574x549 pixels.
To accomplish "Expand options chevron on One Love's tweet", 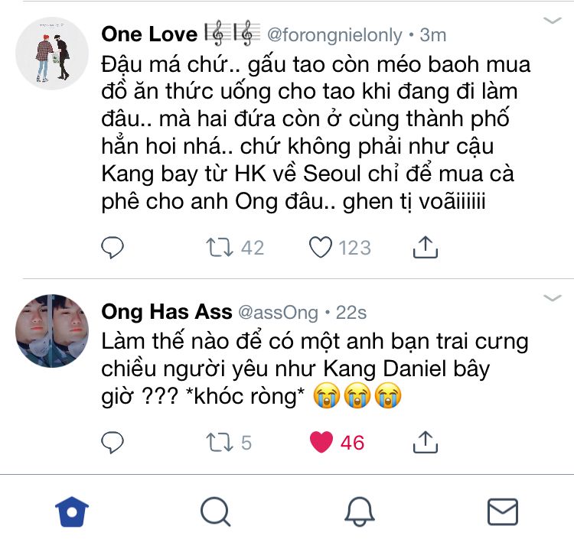I will 552,21.
